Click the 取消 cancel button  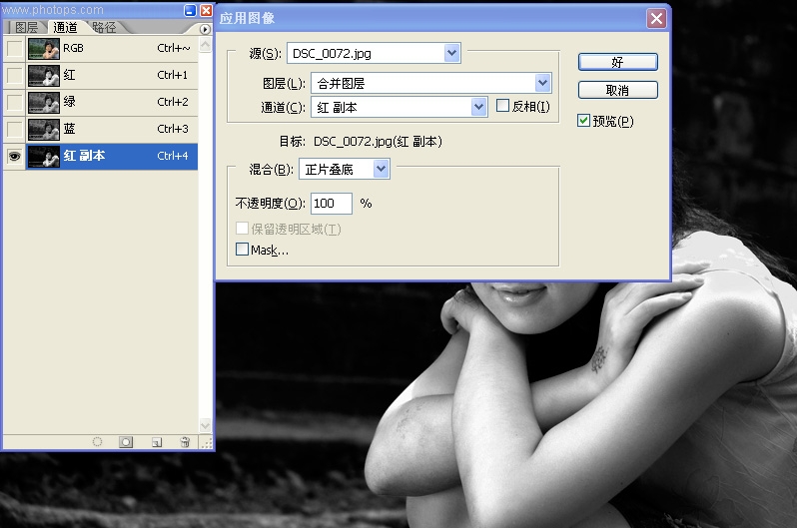pos(617,90)
